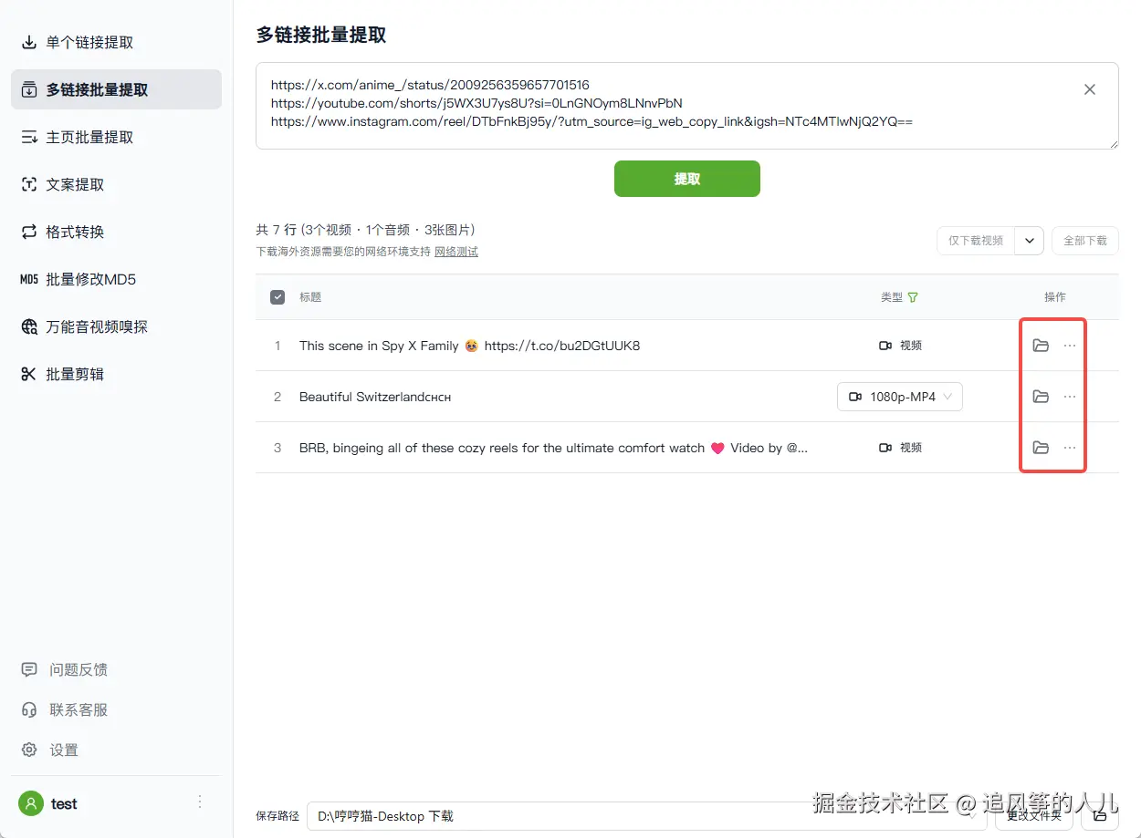This screenshot has height=838, width=1141.
Task: Click the 仅下载视频 button
Action: pyautogui.click(x=976, y=241)
